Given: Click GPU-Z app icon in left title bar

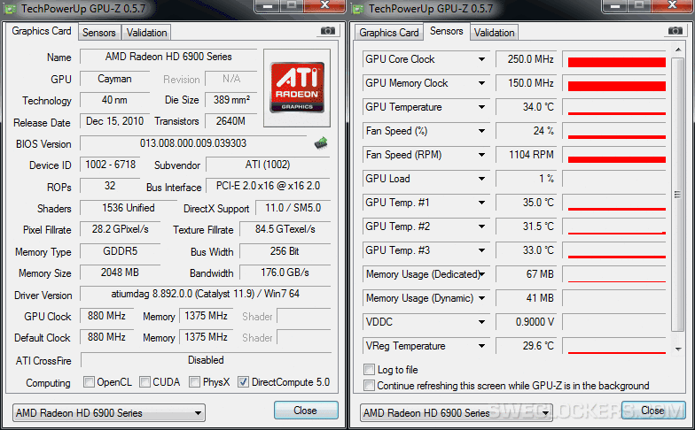Looking at the screenshot, I should [11, 9].
